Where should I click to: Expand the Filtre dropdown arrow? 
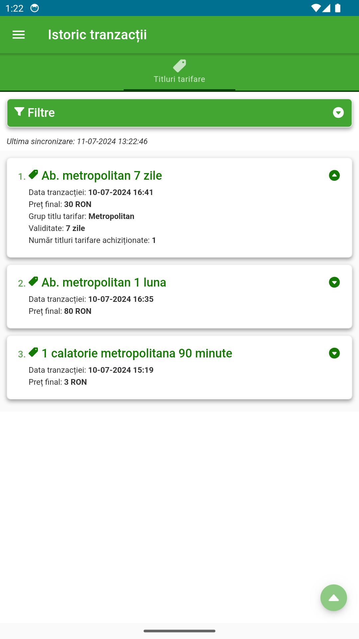(x=338, y=112)
